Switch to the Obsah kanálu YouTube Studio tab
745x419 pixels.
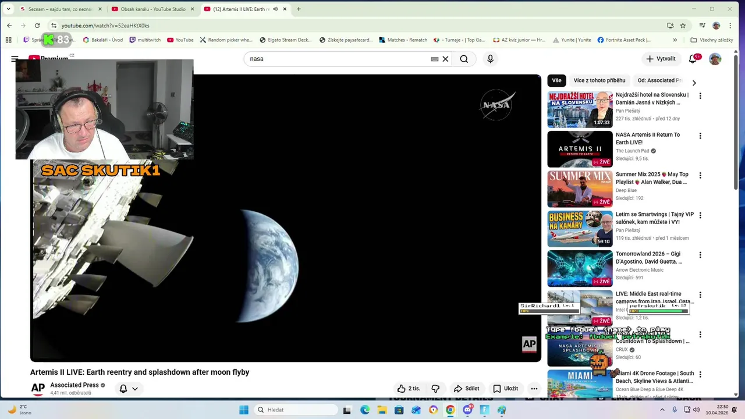click(x=152, y=9)
